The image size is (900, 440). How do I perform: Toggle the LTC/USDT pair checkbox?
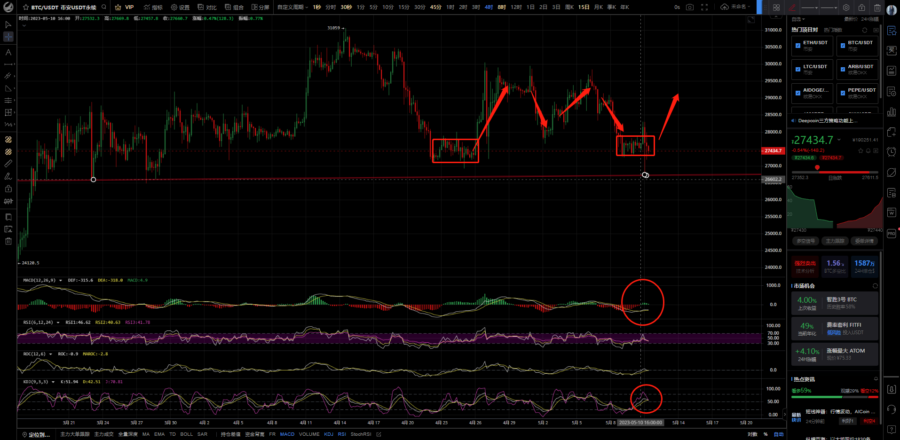(x=798, y=70)
